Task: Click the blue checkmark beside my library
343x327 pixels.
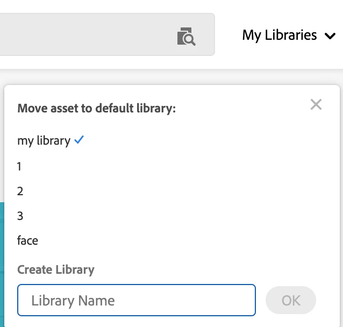Action: coord(80,140)
